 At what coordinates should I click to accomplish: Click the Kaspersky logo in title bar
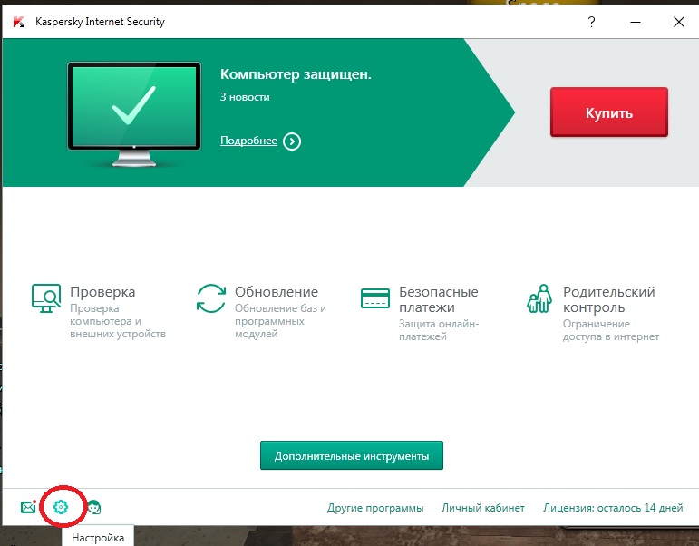point(19,22)
